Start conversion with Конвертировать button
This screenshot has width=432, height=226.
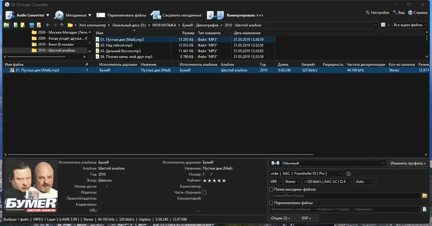point(235,15)
